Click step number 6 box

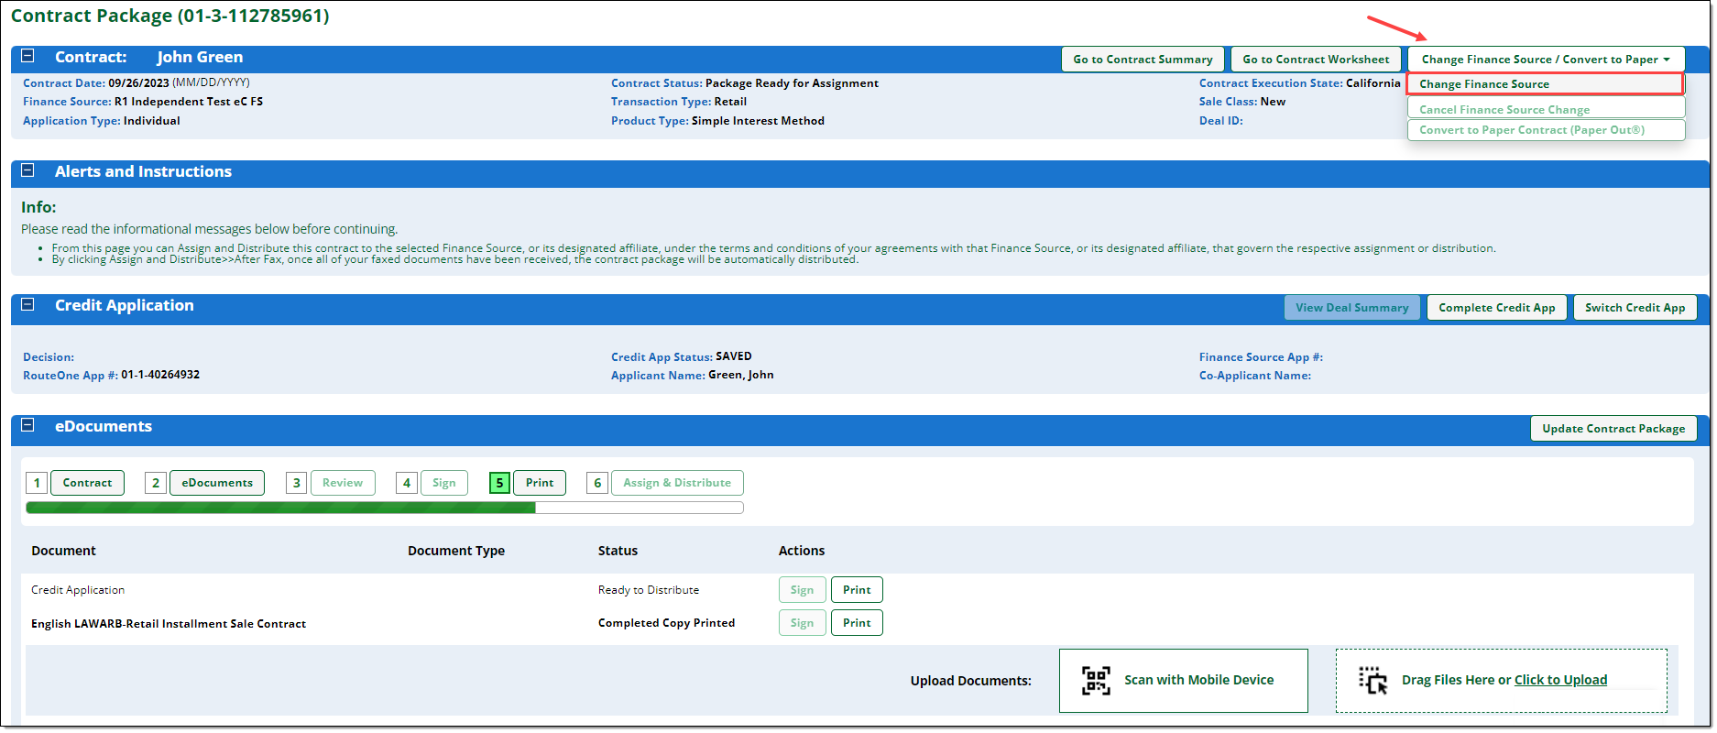click(597, 483)
